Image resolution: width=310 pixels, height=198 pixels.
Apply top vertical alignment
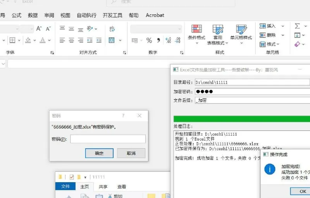[x=62, y=28]
